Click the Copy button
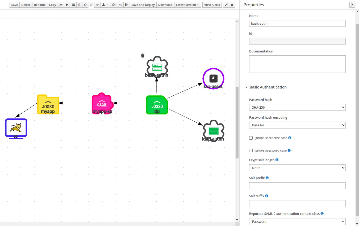This screenshot has width=359, height=226. [52, 5]
